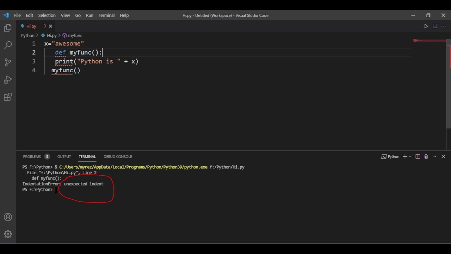Place cursor on x="awesome" line
The image size is (451, 254).
64,43
